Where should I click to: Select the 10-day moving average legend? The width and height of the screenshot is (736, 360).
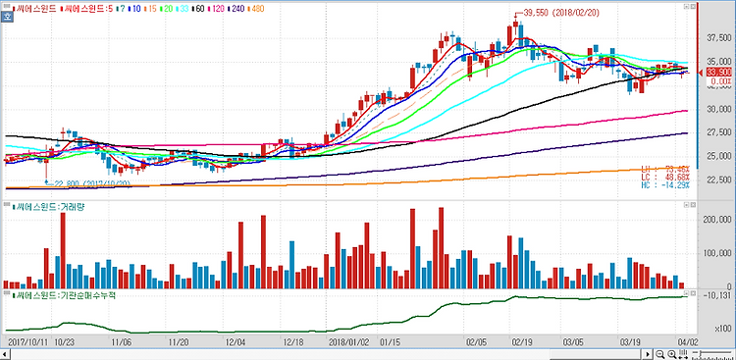point(134,9)
